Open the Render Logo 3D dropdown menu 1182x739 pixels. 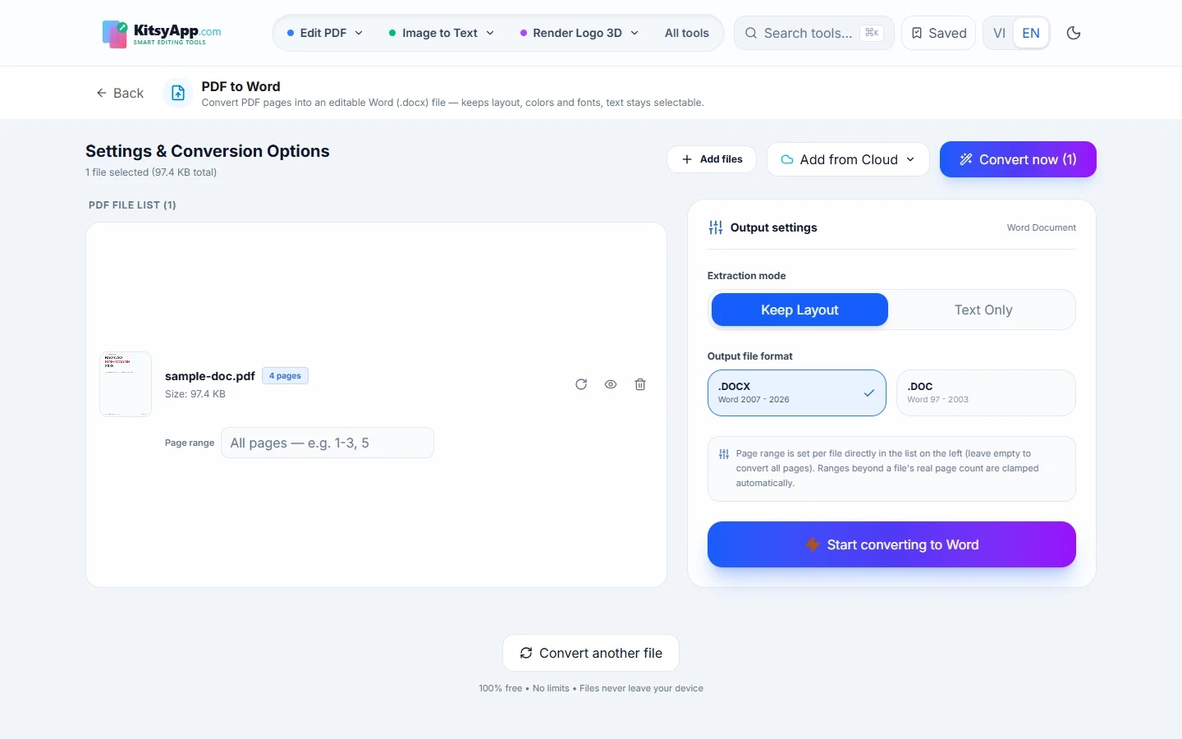coord(580,33)
